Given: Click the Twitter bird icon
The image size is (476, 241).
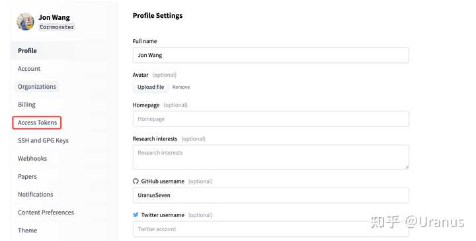Looking at the screenshot, I should [x=136, y=215].
